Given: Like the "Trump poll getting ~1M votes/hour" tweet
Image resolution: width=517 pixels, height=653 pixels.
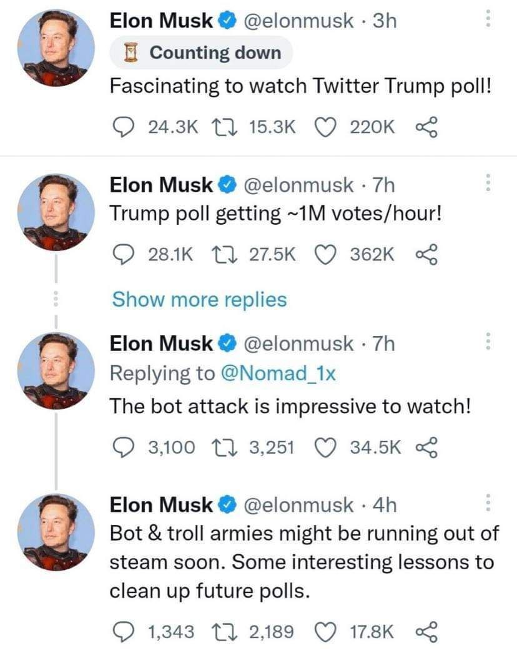Looking at the screenshot, I should tap(325, 255).
